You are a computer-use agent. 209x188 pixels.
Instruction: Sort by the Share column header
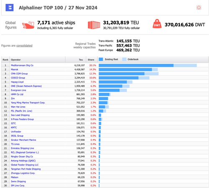click(x=91, y=60)
